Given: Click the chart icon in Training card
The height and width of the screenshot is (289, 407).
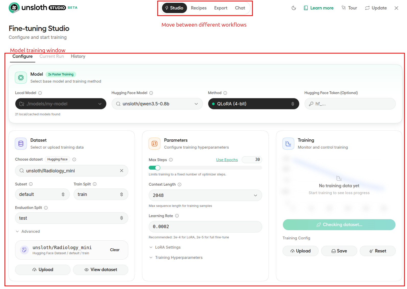Looking at the screenshot, I should coord(288,143).
